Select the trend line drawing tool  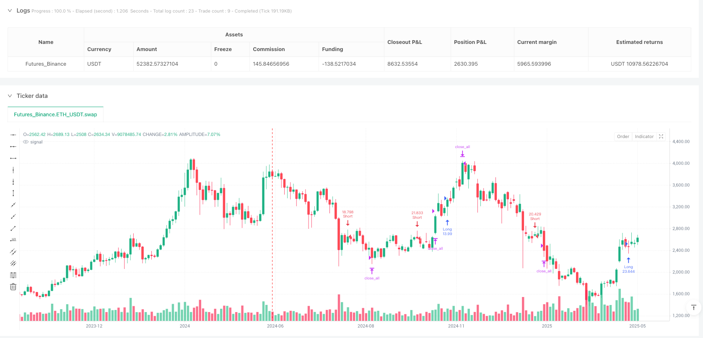(13, 228)
